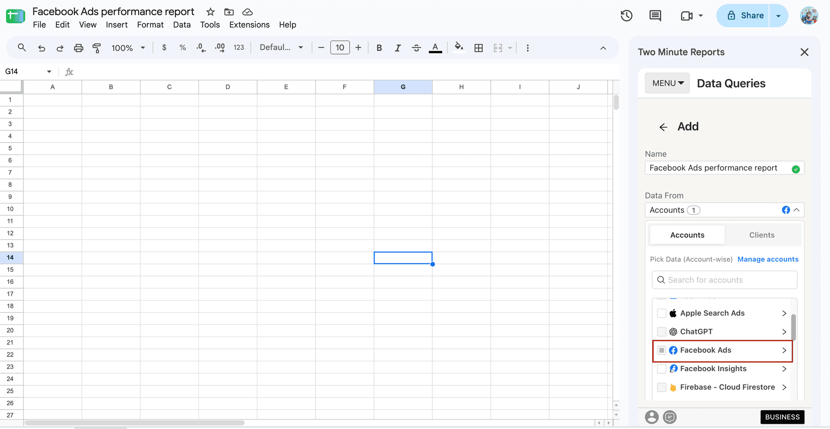The height and width of the screenshot is (429, 830).
Task: Move document to a folder
Action: tap(229, 12)
